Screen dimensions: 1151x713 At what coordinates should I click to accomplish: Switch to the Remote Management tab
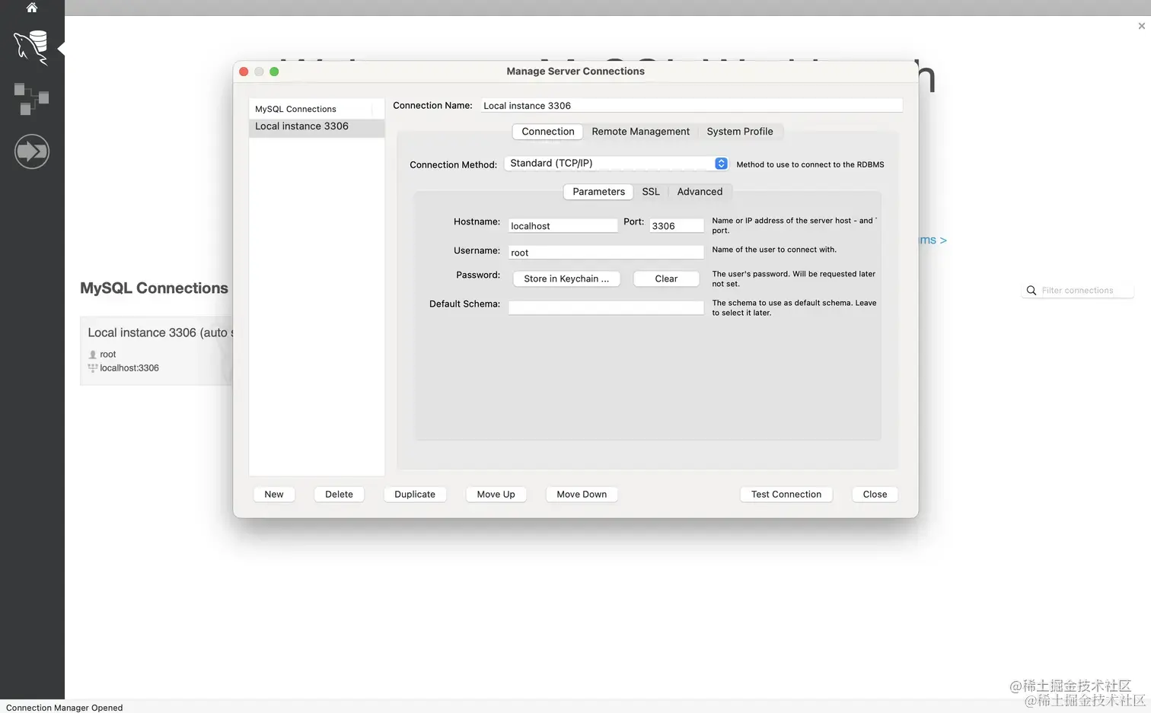coord(640,132)
